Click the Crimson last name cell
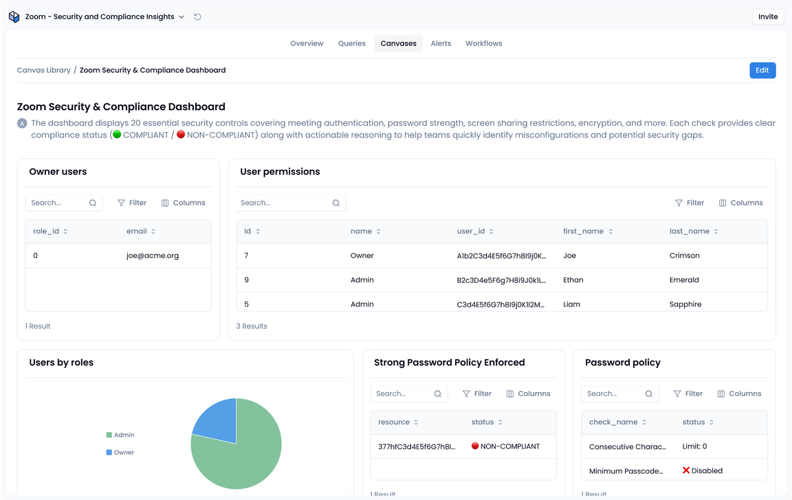This screenshot has height=500, width=792. point(685,256)
